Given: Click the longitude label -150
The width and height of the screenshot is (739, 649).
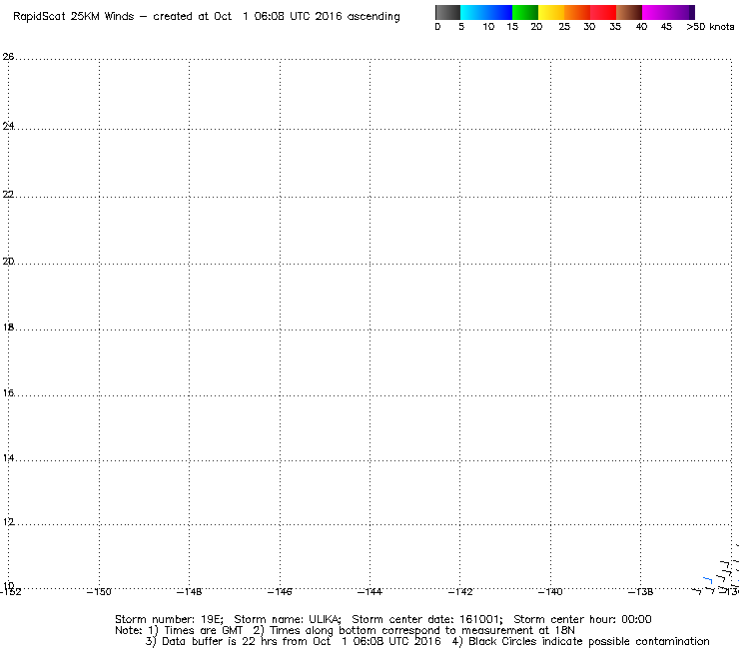Looking at the screenshot, I should (99, 592).
